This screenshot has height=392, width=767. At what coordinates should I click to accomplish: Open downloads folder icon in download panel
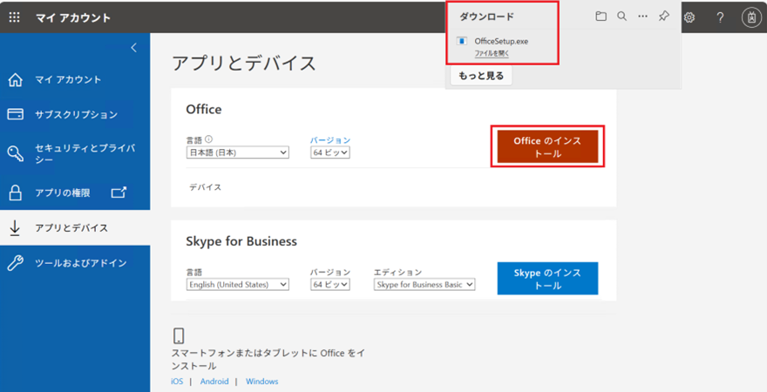(601, 17)
